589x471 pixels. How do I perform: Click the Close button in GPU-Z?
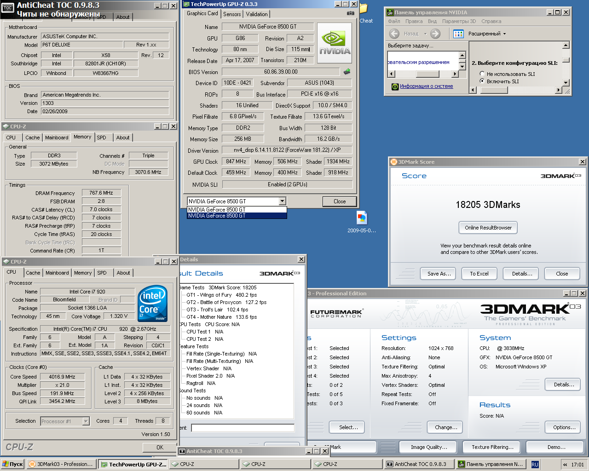(x=340, y=201)
